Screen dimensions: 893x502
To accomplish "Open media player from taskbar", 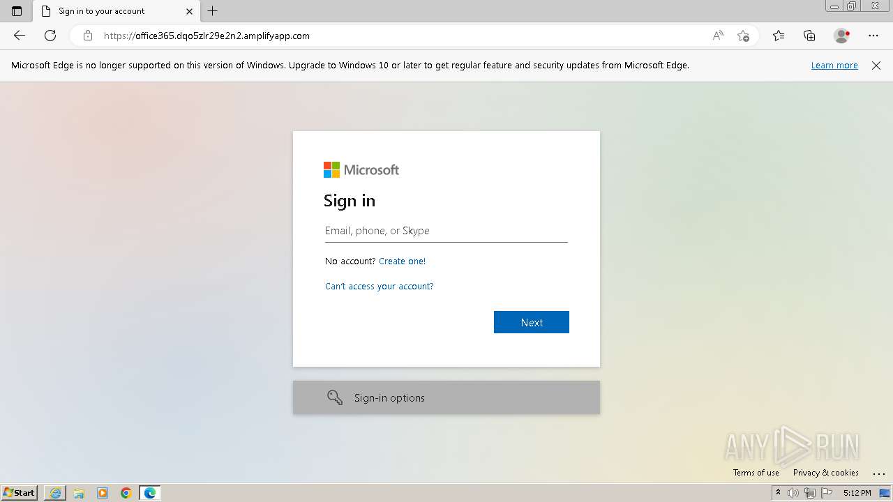I will [x=103, y=493].
